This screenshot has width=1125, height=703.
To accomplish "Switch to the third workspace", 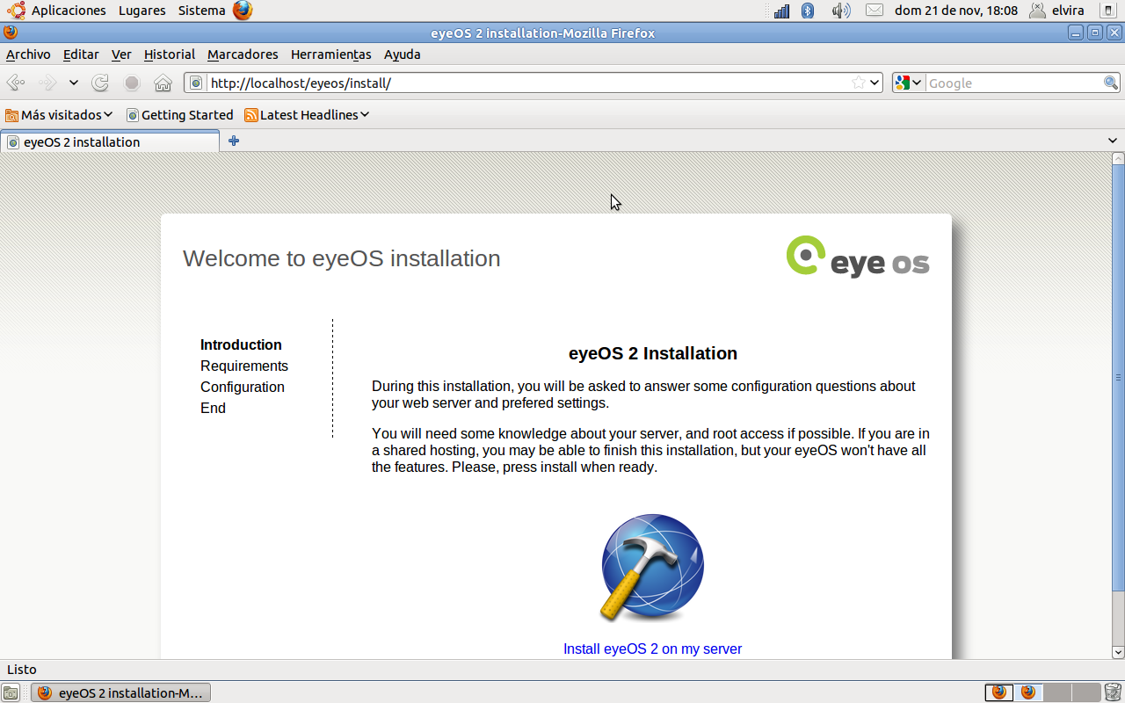I will 1057,692.
